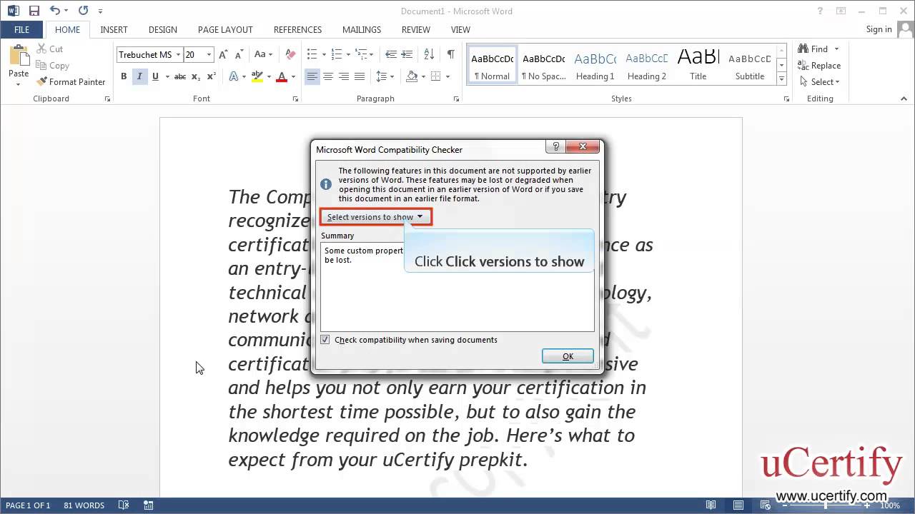The height and width of the screenshot is (514, 915).
Task: Switch to the DESIGN tab
Action: tap(163, 29)
